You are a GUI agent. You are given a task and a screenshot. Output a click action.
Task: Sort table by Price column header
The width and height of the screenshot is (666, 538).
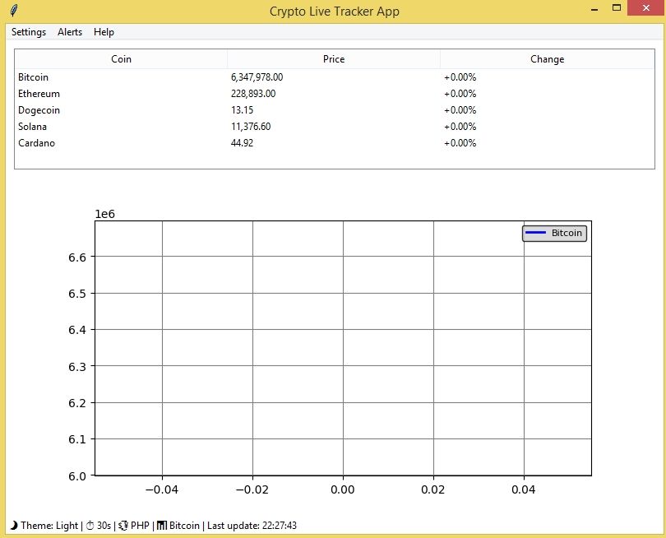coord(334,59)
